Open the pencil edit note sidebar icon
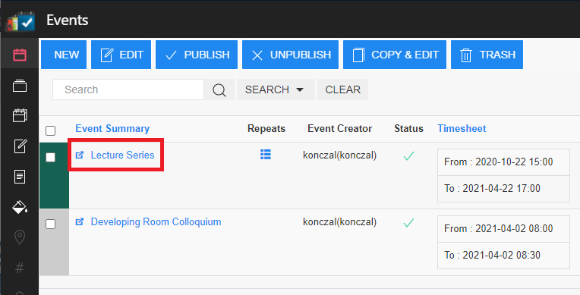The height and width of the screenshot is (295, 580). pyautogui.click(x=20, y=146)
